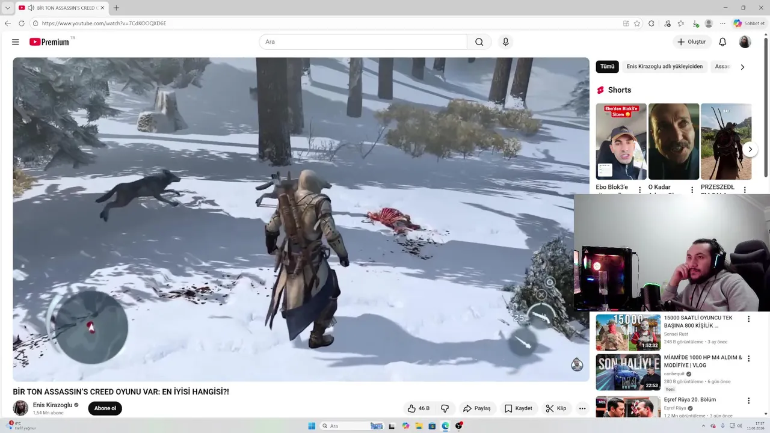Open more actions menu below video
The width and height of the screenshot is (770, 433).
pos(582,408)
